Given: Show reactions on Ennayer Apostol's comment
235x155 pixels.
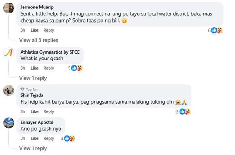Looking at the screenshot, I should [x=69, y=138].
